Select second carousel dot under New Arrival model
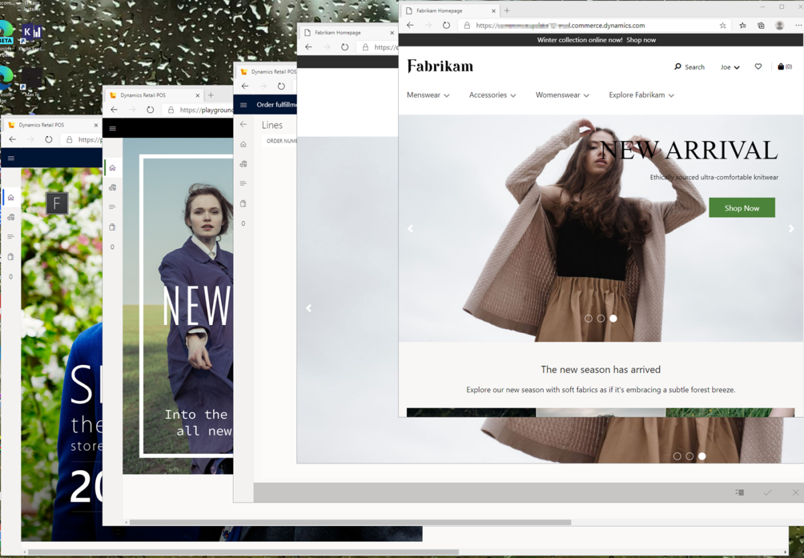This screenshot has width=804, height=558. [601, 318]
